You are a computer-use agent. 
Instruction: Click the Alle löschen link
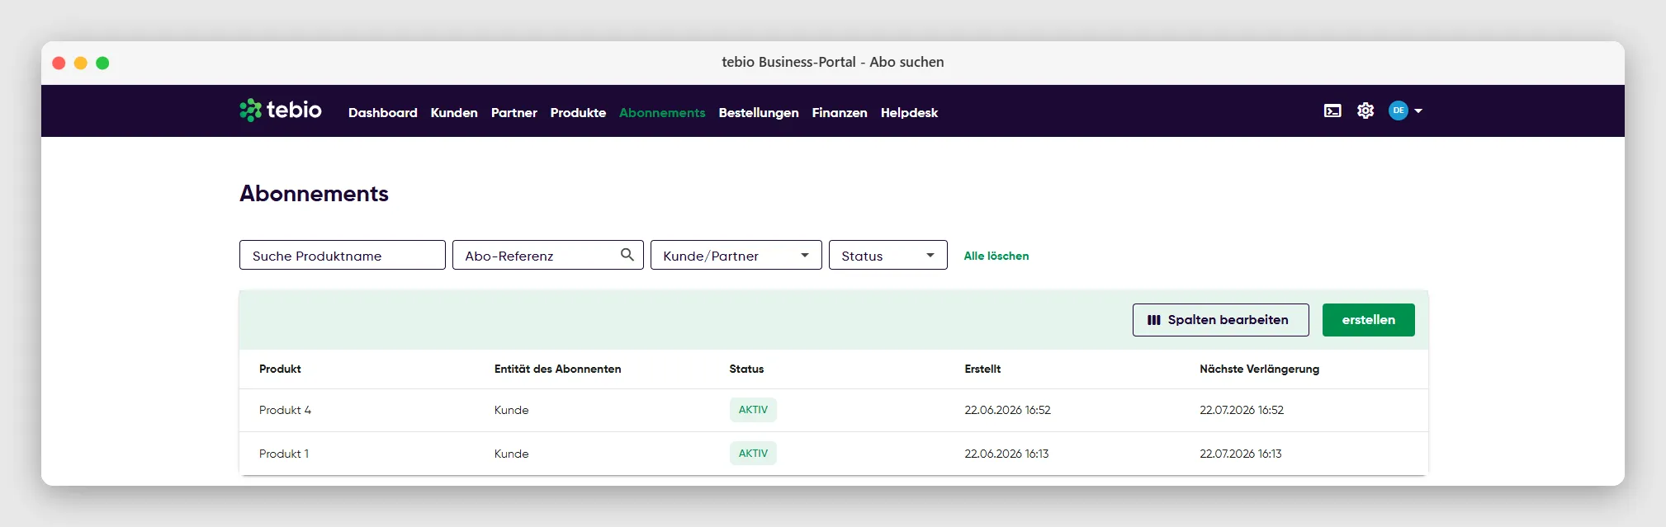[x=996, y=256]
